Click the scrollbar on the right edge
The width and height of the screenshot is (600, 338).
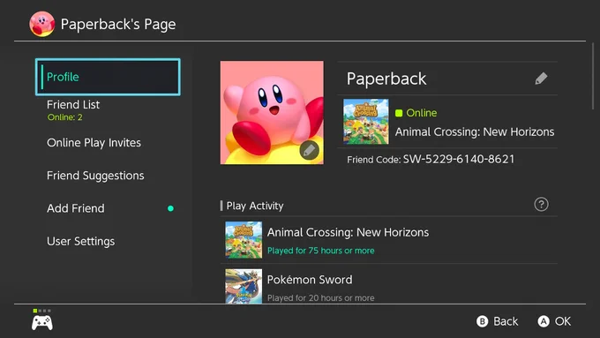pos(593,77)
